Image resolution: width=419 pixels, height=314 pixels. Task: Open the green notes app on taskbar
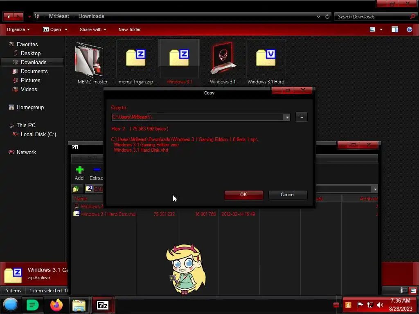pos(32,305)
